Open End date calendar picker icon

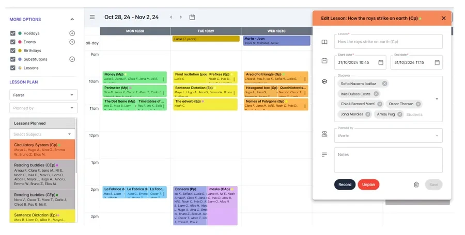(x=437, y=62)
